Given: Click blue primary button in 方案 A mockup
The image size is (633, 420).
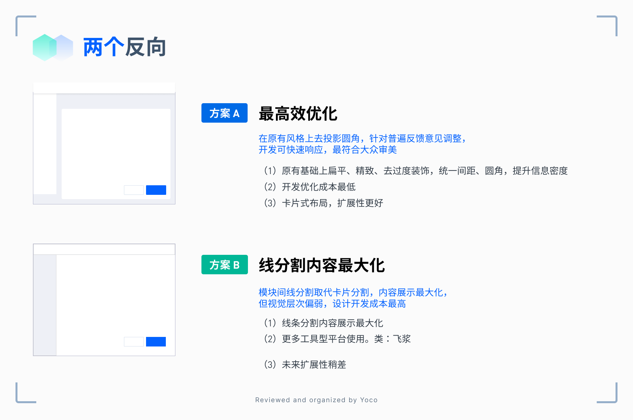Looking at the screenshot, I should click(x=156, y=190).
